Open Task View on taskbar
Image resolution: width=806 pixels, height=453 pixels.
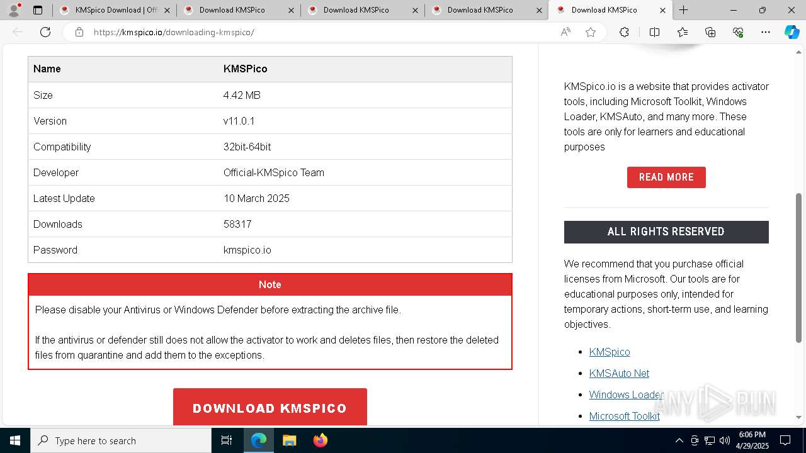coord(227,440)
